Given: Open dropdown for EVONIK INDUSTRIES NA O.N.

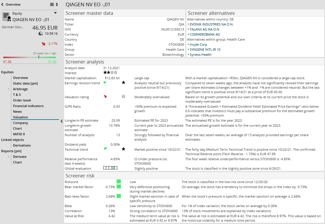Looking at the screenshot, I should click(x=188, y=24).
